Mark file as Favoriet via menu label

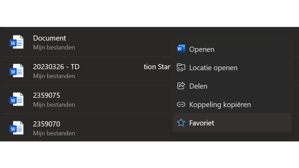click(201, 123)
